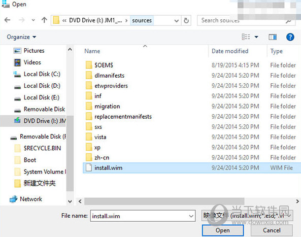Expand the address bar history dropdown
Image resolution: width=301 pixels, height=237 pixels.
click(177, 21)
